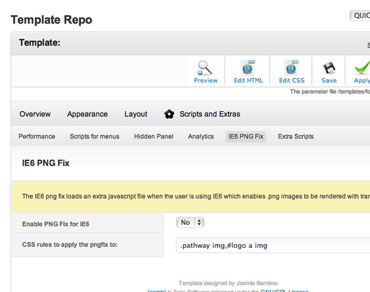Open the Extra Scripts sub-tab
This screenshot has height=292, width=370.
coord(296,136)
